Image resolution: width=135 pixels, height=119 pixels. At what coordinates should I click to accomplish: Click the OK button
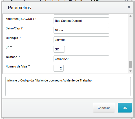pyautogui.click(x=125, y=108)
